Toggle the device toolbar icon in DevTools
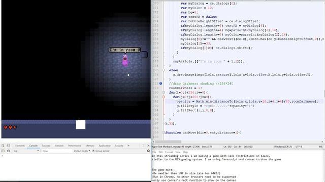 (x=8, y=146)
